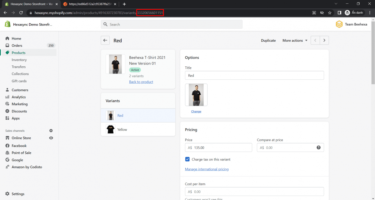Select the Yellow variant thumbnail
375x200 pixels.
pos(111,129)
